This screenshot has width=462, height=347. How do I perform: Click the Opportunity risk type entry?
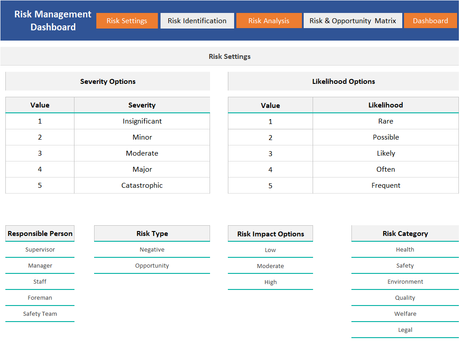(152, 265)
